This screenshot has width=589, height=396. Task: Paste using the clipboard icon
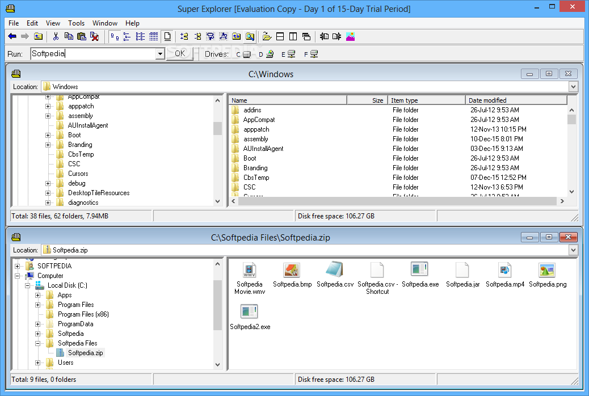(82, 36)
